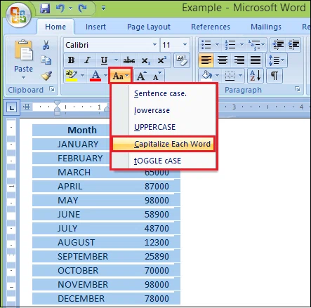The width and height of the screenshot is (311, 308).
Task: Switch to the Home tab
Action: tap(55, 27)
